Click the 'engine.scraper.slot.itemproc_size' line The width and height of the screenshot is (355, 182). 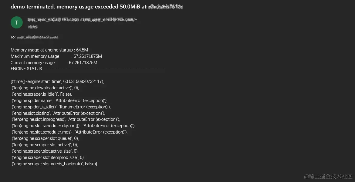pyautogui.click(x=48, y=157)
